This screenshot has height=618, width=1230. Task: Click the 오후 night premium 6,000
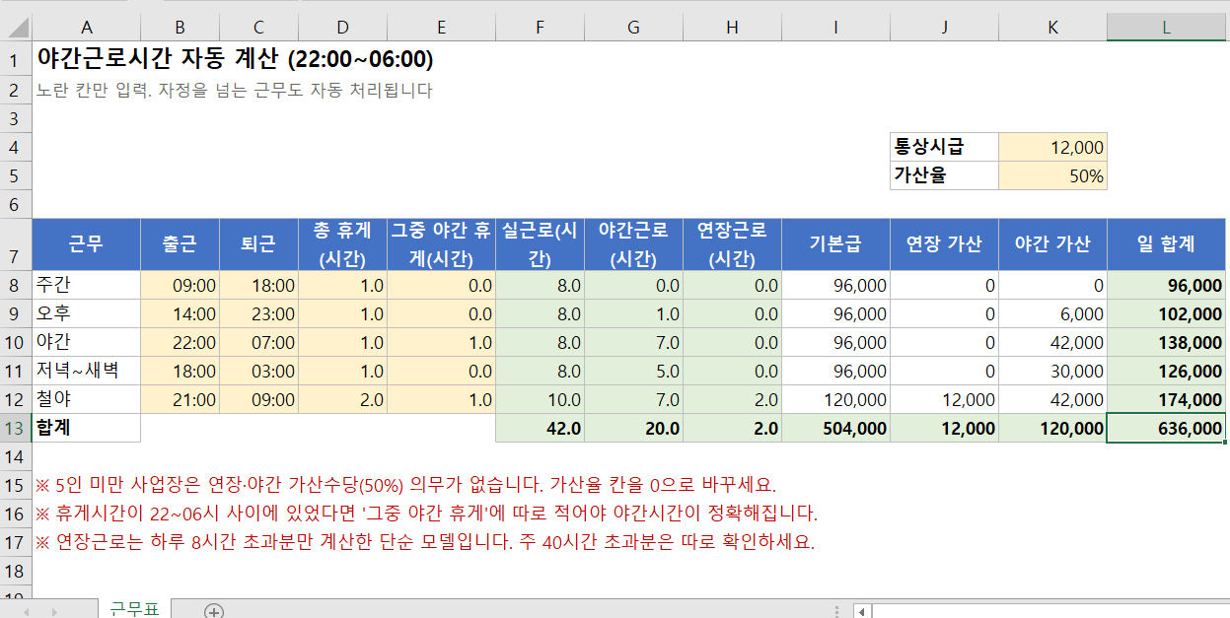pyautogui.click(x=1052, y=314)
